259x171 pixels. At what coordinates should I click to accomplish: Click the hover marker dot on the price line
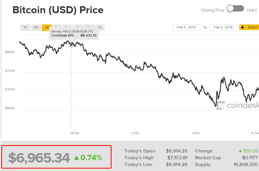[71, 45]
